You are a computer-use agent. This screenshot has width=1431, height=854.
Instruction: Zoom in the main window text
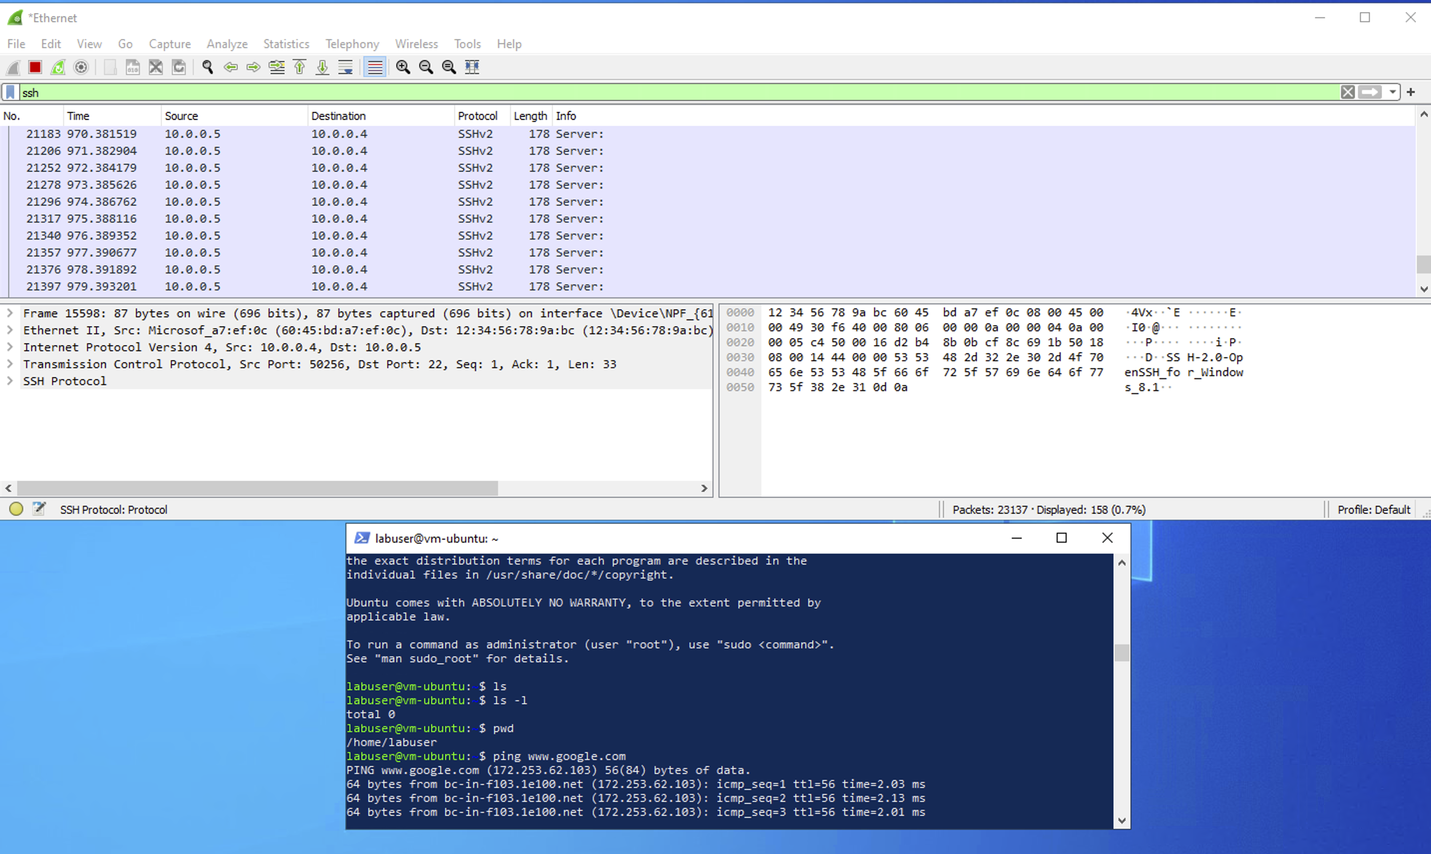(403, 67)
